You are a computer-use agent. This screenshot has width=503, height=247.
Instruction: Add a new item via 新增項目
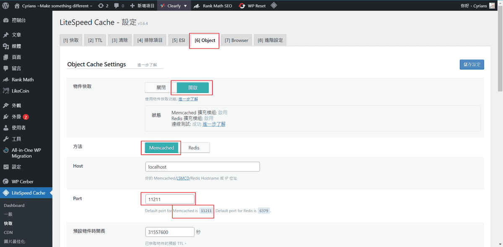pos(142,6)
